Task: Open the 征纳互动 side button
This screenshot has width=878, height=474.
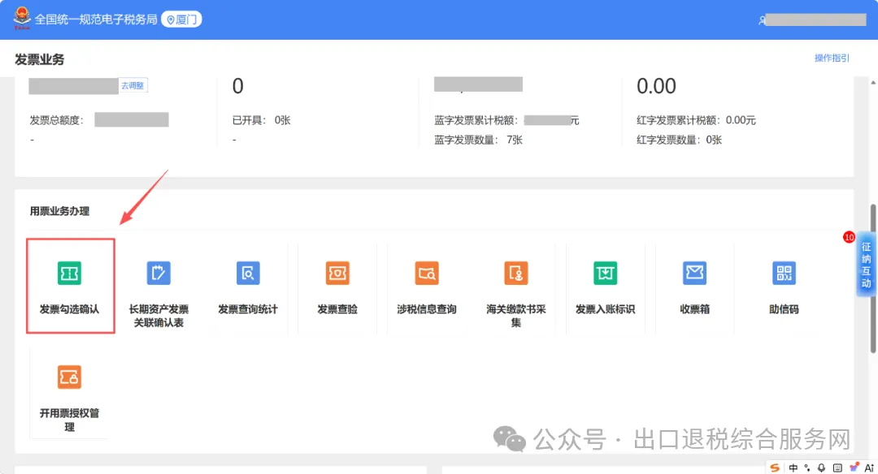Action: pyautogui.click(x=866, y=265)
